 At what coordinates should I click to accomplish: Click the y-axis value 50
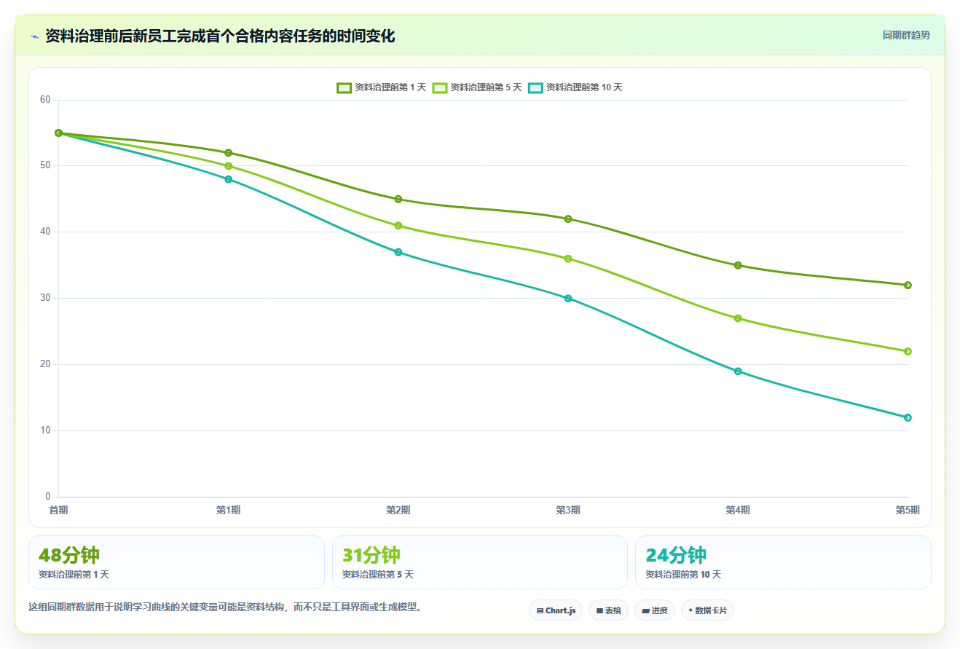[x=45, y=166]
